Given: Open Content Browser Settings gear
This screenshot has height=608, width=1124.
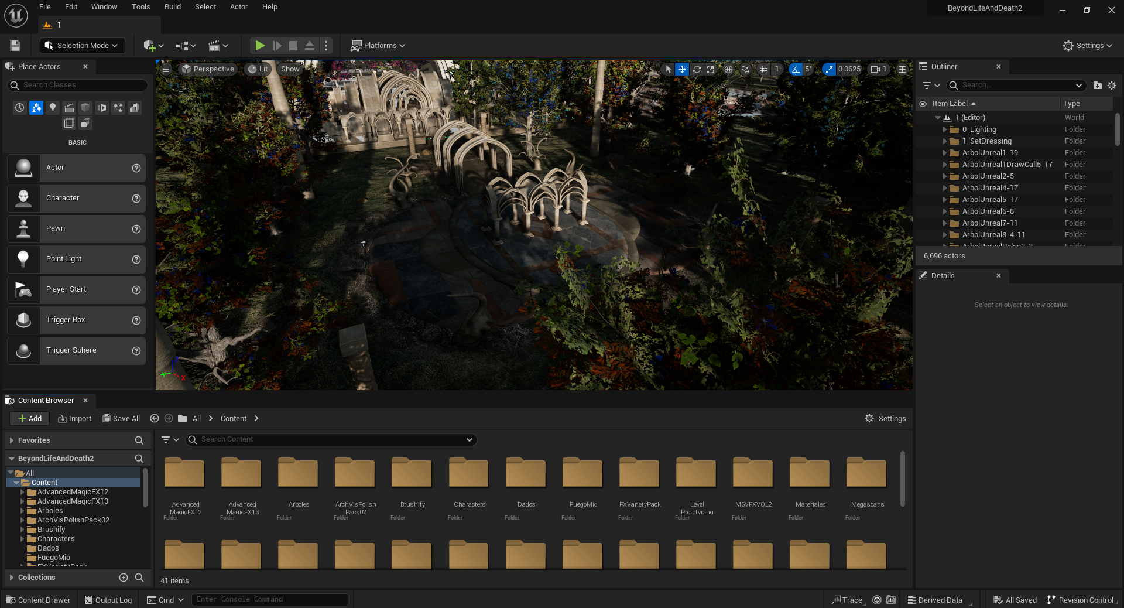Looking at the screenshot, I should (885, 418).
